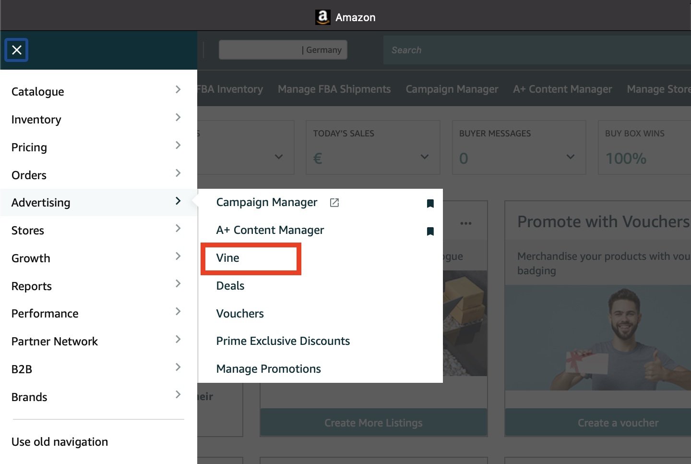Toggle bookmark icon for A+ Content Manager
691x464 pixels.
(x=430, y=231)
